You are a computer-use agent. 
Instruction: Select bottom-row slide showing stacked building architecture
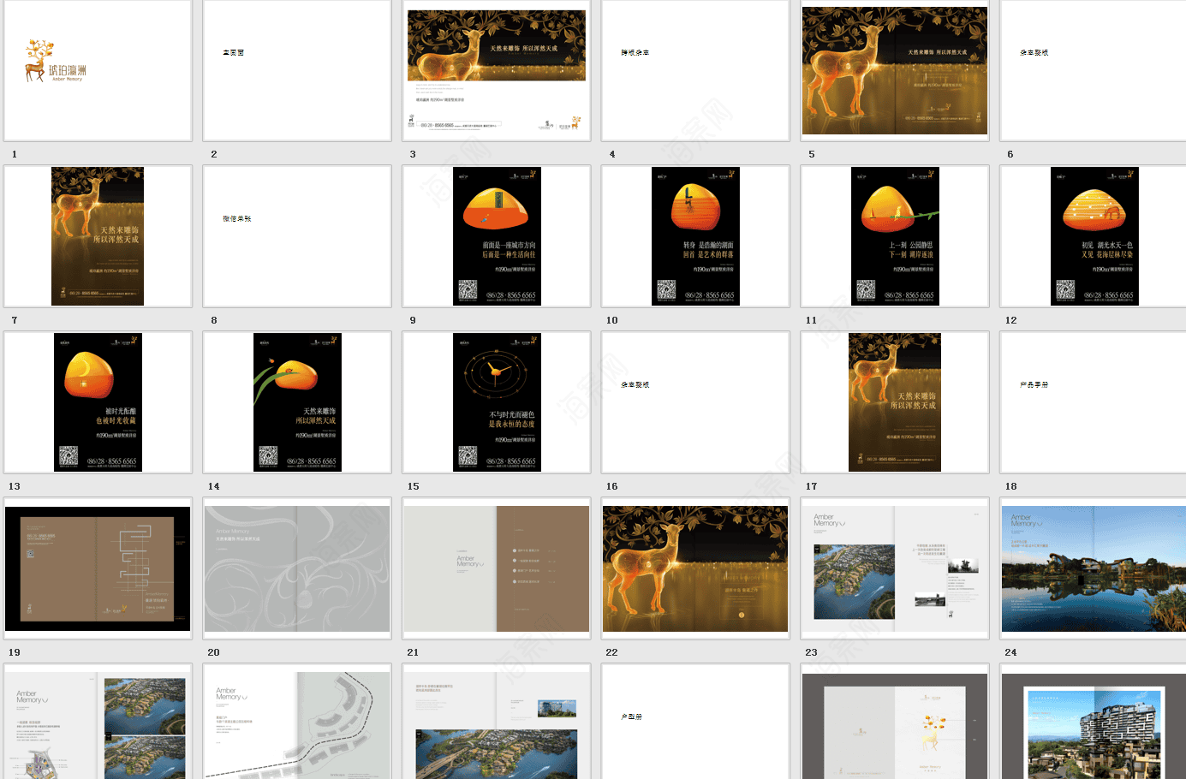tap(1094, 722)
